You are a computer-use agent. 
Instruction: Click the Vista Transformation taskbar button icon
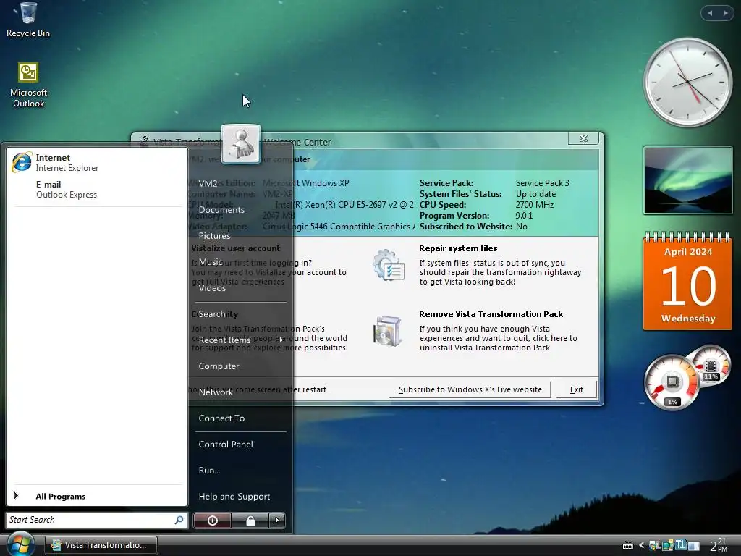click(x=56, y=545)
